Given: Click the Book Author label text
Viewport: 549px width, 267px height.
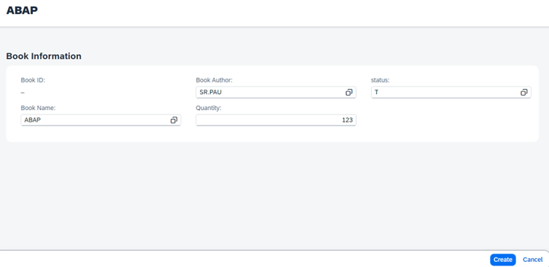Looking at the screenshot, I should [215, 80].
